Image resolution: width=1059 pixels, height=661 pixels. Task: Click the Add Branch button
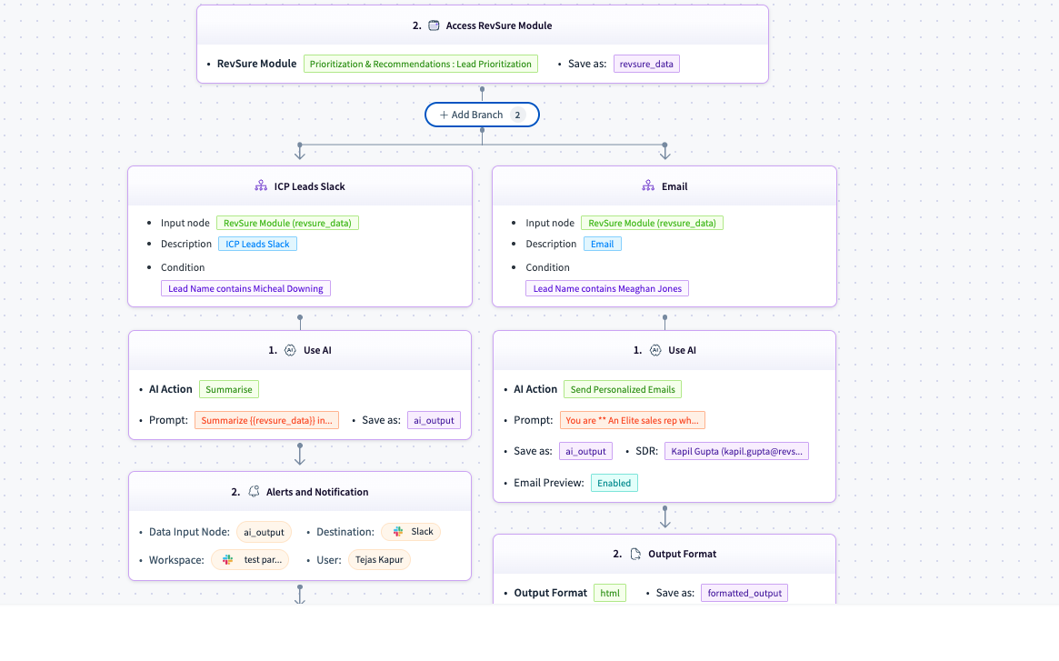[482, 115]
